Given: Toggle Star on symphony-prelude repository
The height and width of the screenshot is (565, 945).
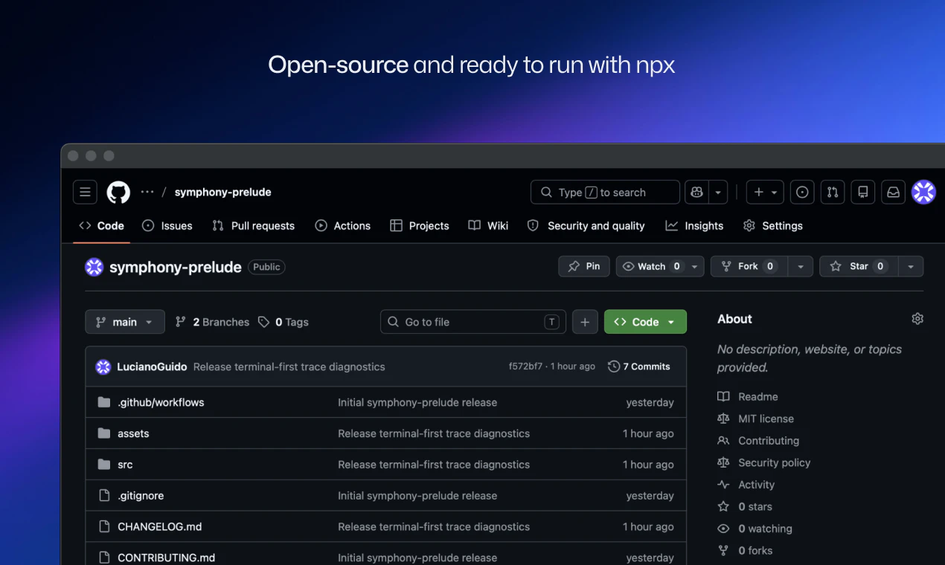Looking at the screenshot, I should point(859,266).
